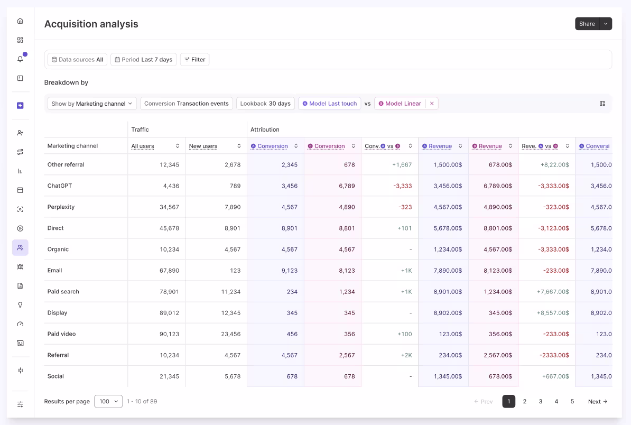Open the journeys route icon in the sidebar
631x425 pixels.
pyautogui.click(x=20, y=152)
